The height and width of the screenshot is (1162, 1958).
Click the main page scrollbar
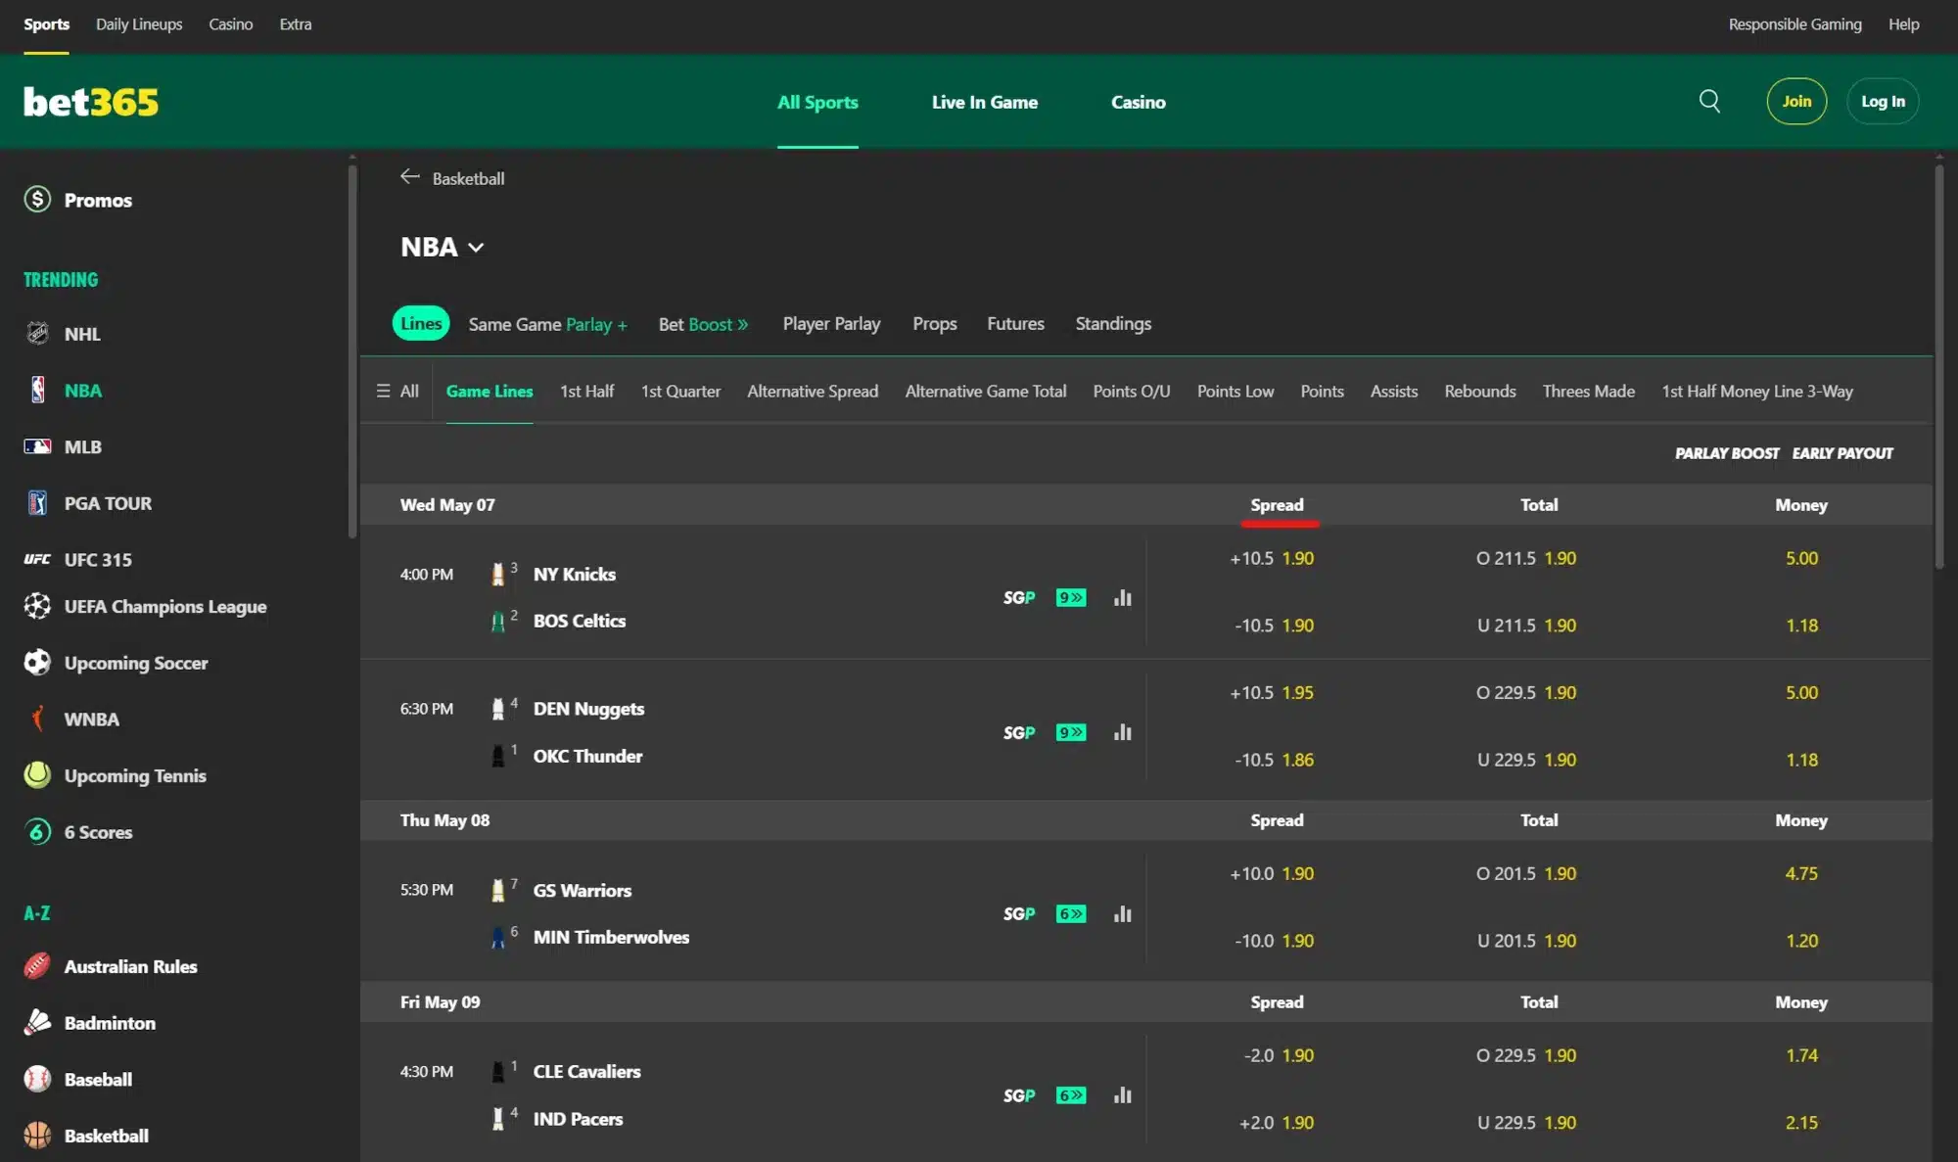coord(1939,366)
